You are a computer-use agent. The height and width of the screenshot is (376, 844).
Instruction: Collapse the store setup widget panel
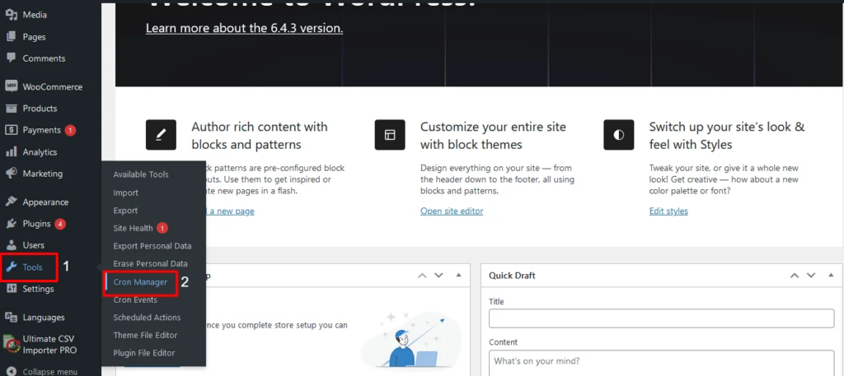pos(458,275)
